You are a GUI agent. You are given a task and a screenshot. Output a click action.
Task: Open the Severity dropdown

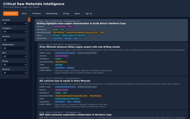[x=15, y=24]
